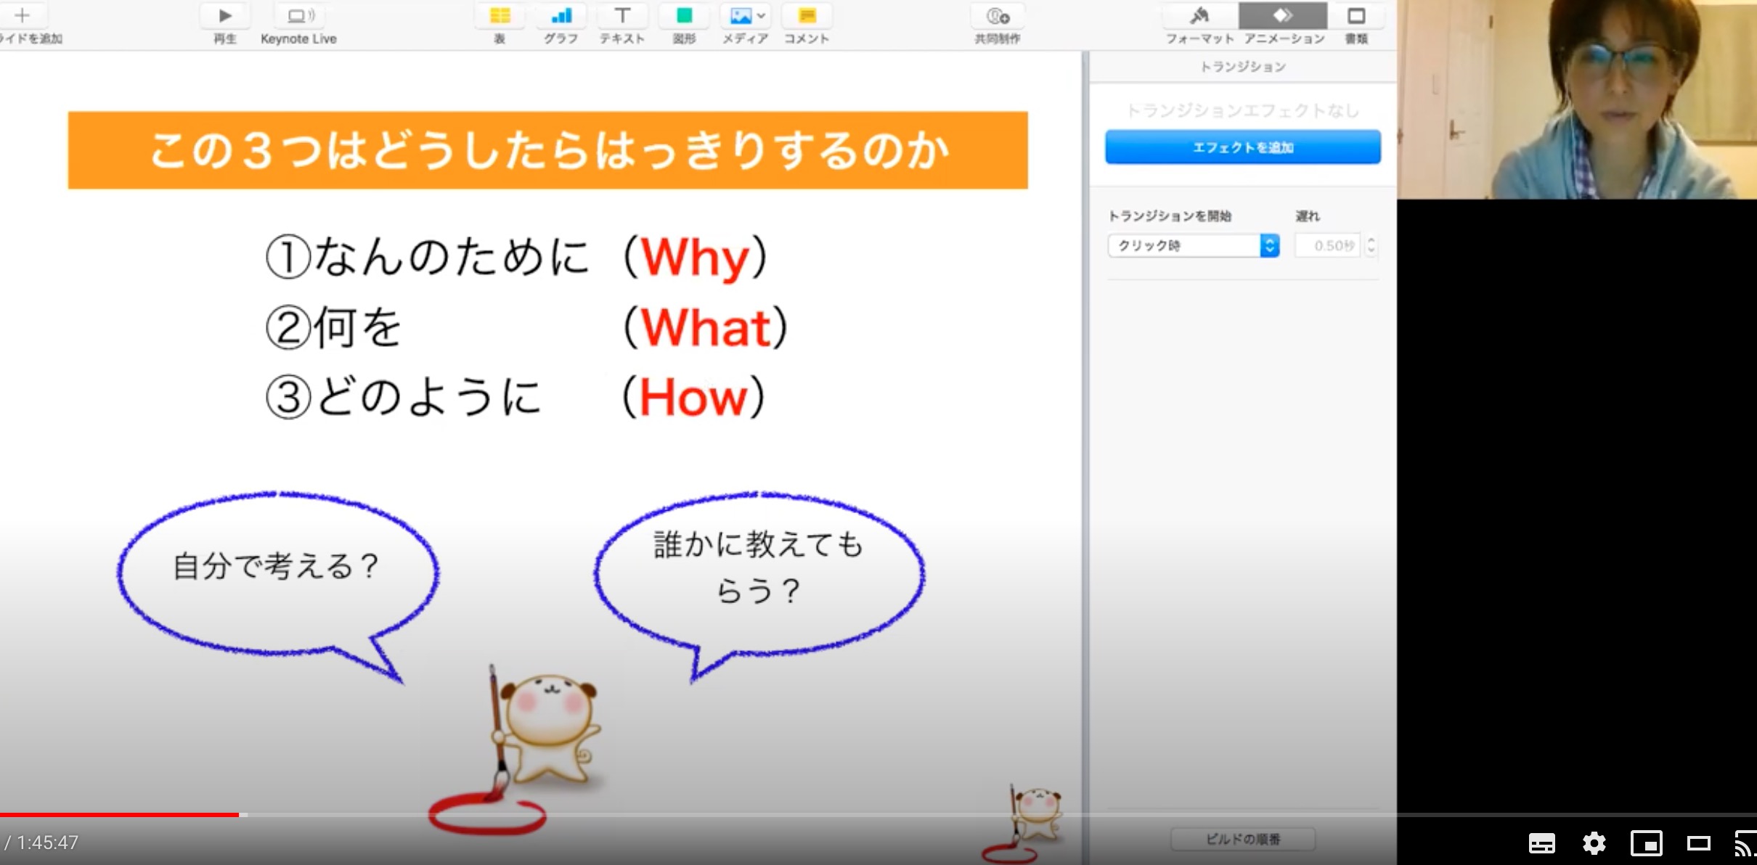Switch to the アニメーション inspector tab
The height and width of the screenshot is (865, 1757).
[1283, 16]
